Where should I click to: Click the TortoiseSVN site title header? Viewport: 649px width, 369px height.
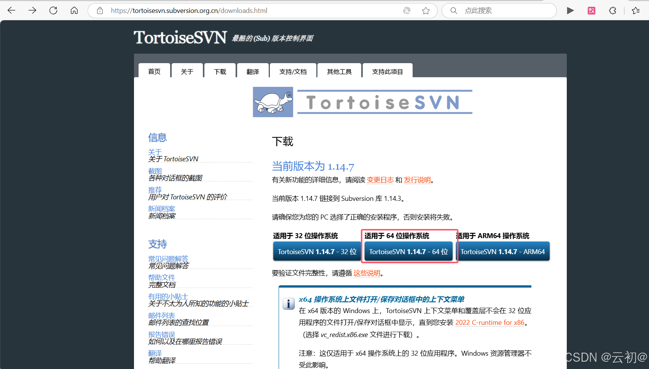[x=180, y=37]
